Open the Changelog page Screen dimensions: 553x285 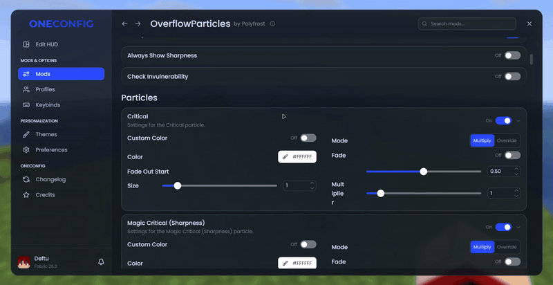point(44,180)
